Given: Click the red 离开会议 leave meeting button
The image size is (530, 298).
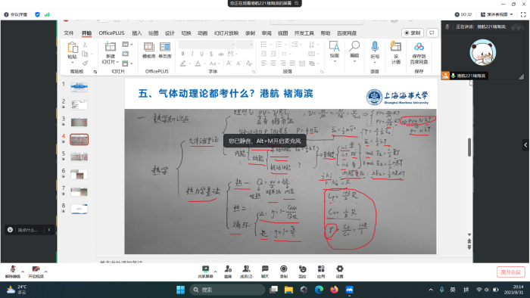Looking at the screenshot, I should (x=511, y=272).
